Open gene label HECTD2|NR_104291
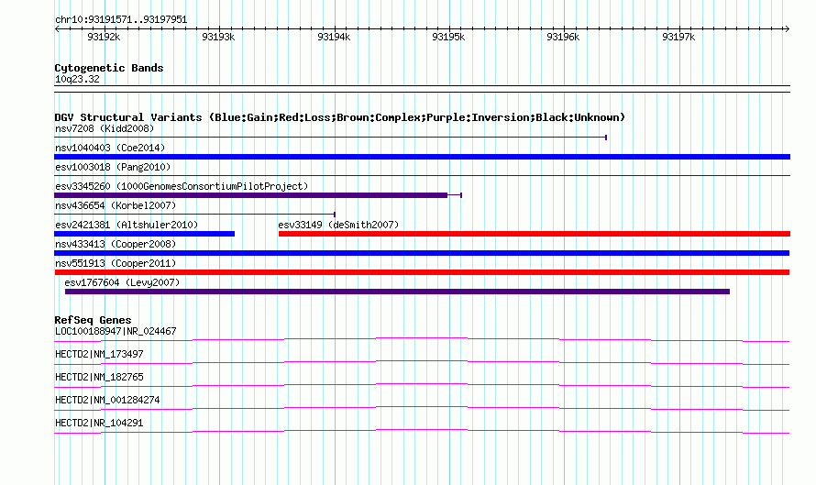This screenshot has width=816, height=485. tap(99, 423)
